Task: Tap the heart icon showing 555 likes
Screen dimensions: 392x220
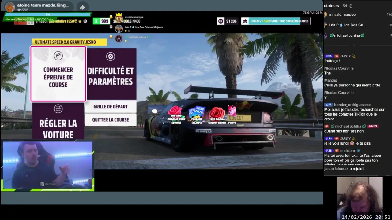Action: click(19, 10)
